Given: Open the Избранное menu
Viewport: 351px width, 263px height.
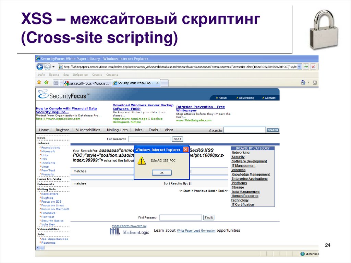Looking at the screenshot, I should click(x=80, y=75).
